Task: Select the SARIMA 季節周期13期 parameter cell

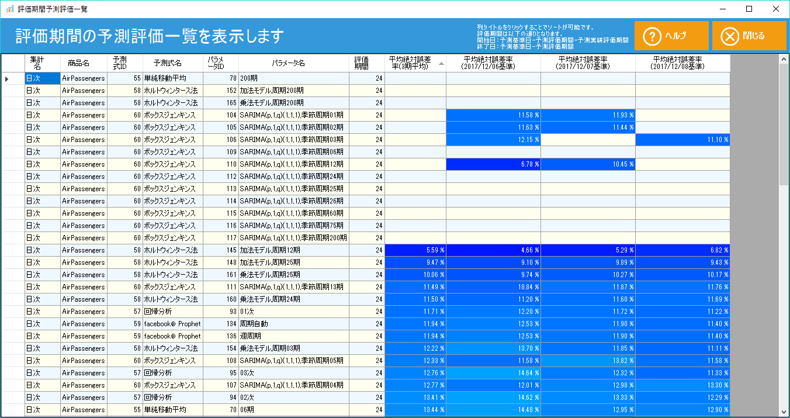Action: coord(294,287)
